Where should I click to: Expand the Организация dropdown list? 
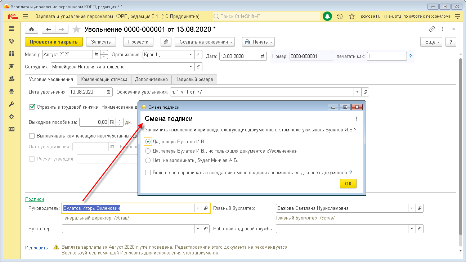[x=191, y=55]
